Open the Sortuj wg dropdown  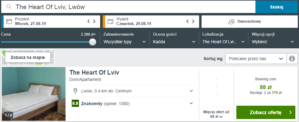tap(256, 59)
